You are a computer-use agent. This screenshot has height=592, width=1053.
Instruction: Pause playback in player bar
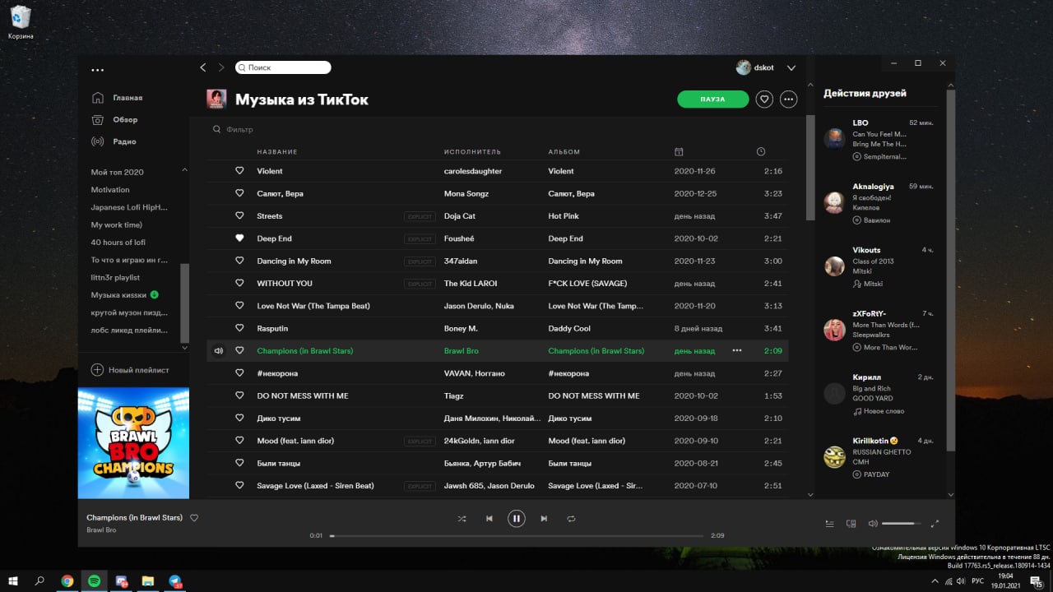pos(516,519)
